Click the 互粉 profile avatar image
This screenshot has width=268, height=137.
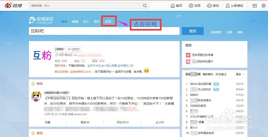42,55
